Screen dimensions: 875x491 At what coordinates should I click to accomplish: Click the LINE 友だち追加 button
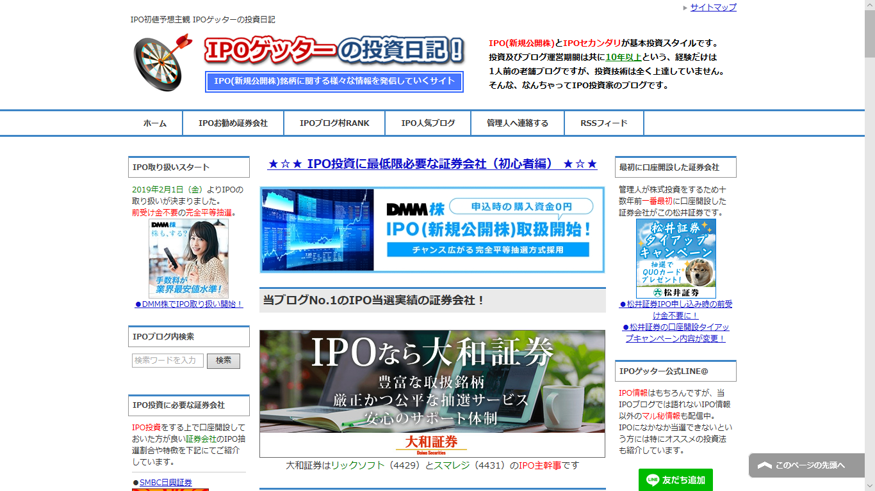tap(676, 479)
